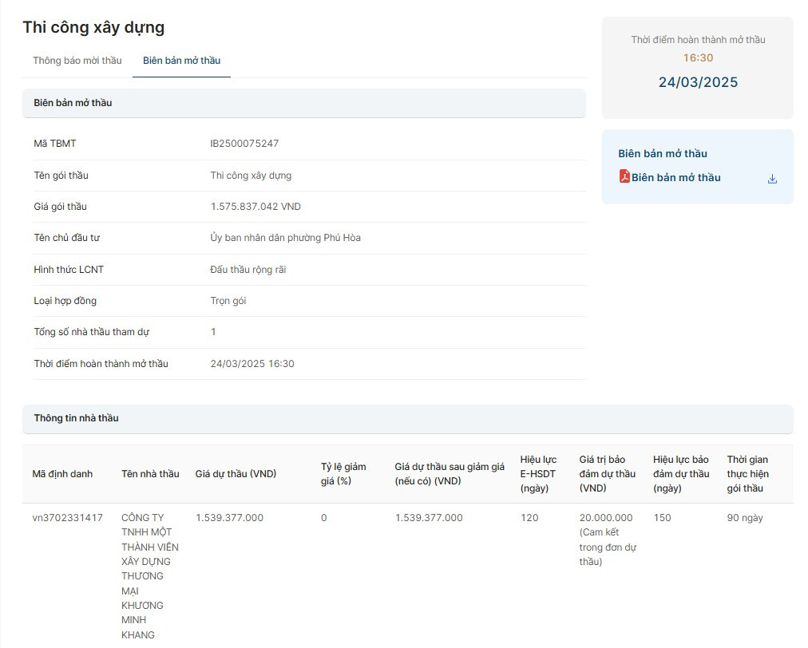Switch to the Thông báo mời thầu tab
The height and width of the screenshot is (648, 808).
(77, 61)
